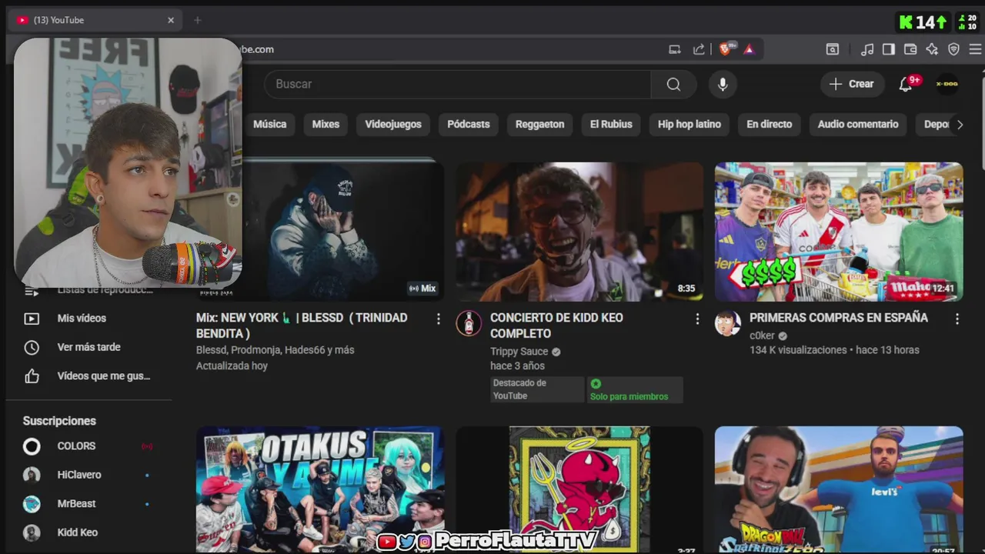The width and height of the screenshot is (985, 554).
Task: Select the El Rubius category chip
Action: point(611,124)
